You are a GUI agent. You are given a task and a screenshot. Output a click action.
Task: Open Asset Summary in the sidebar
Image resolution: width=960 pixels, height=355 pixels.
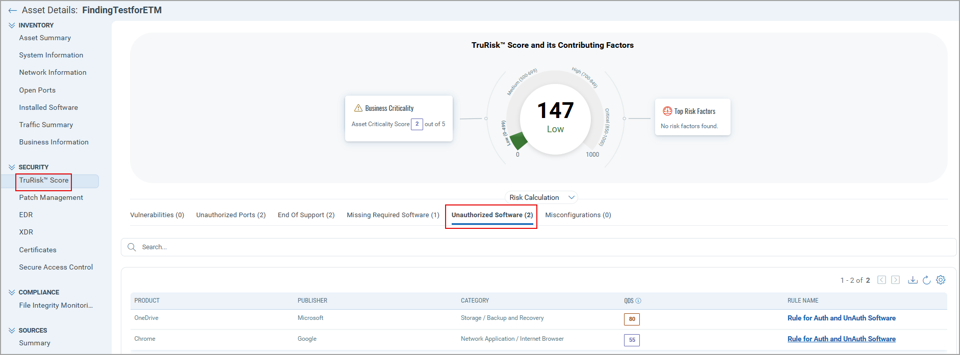pos(45,38)
